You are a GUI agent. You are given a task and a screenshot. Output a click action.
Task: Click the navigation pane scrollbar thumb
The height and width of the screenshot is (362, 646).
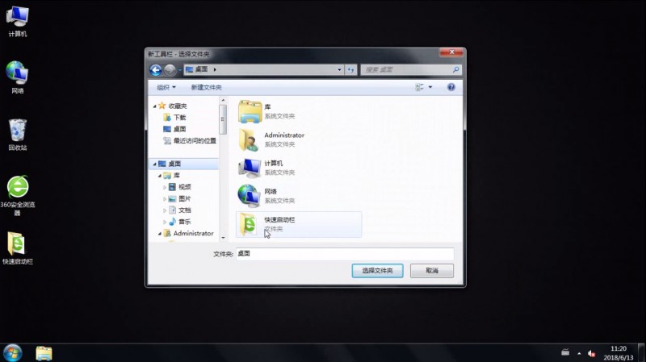(223, 119)
